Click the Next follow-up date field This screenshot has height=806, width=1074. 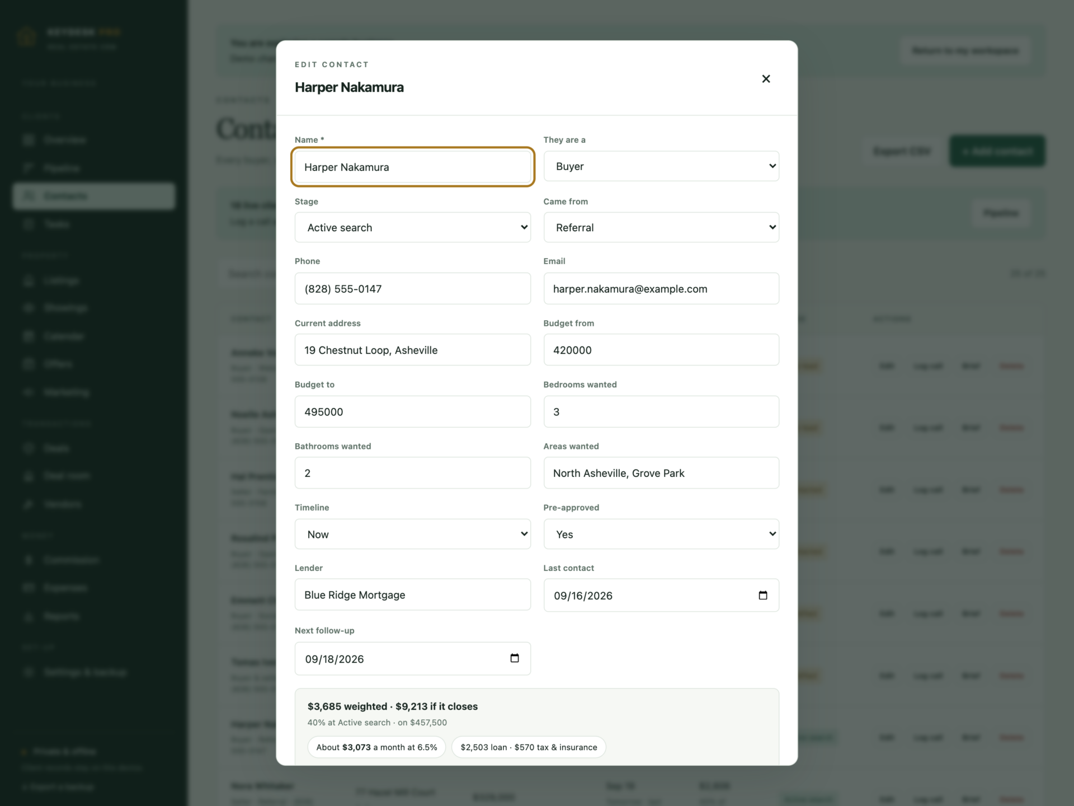coord(412,659)
